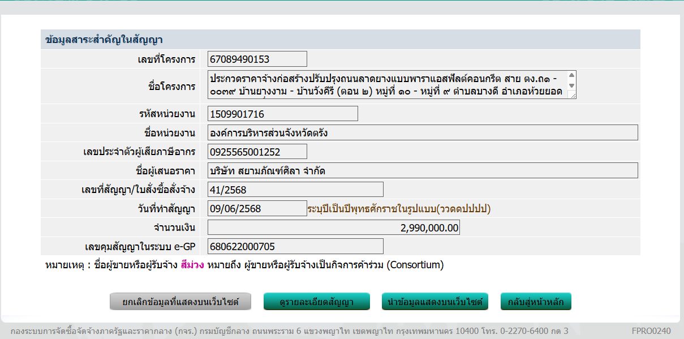Click resize grip of project name textarea
This screenshot has width=684, height=339.
[x=573, y=95]
